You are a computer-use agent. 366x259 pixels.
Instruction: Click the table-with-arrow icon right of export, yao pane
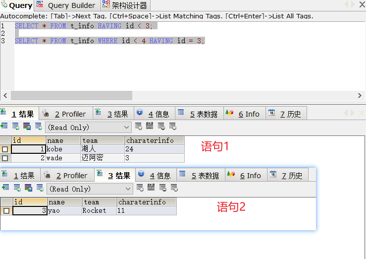tap(17, 188)
